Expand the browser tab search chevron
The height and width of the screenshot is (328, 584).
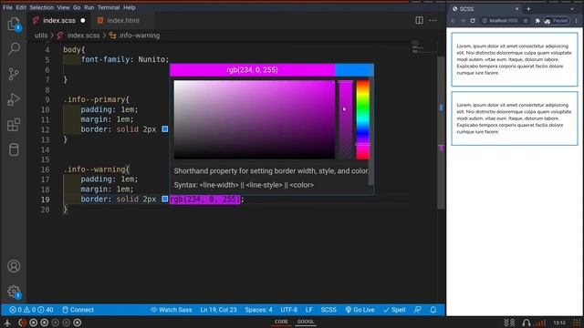point(572,9)
